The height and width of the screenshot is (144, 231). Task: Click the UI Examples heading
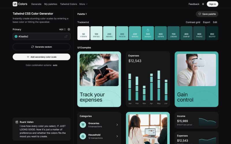point(84,48)
